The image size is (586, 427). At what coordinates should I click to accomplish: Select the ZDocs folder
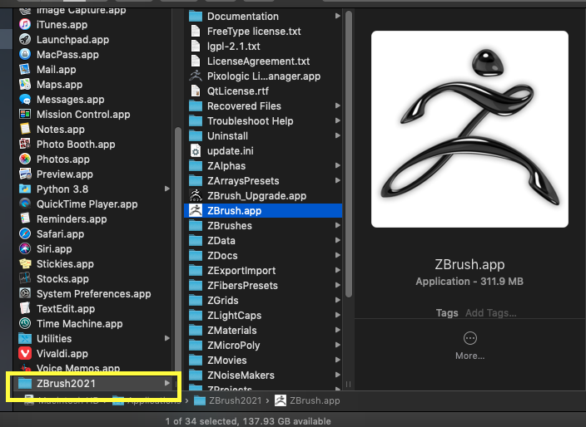[x=263, y=256]
